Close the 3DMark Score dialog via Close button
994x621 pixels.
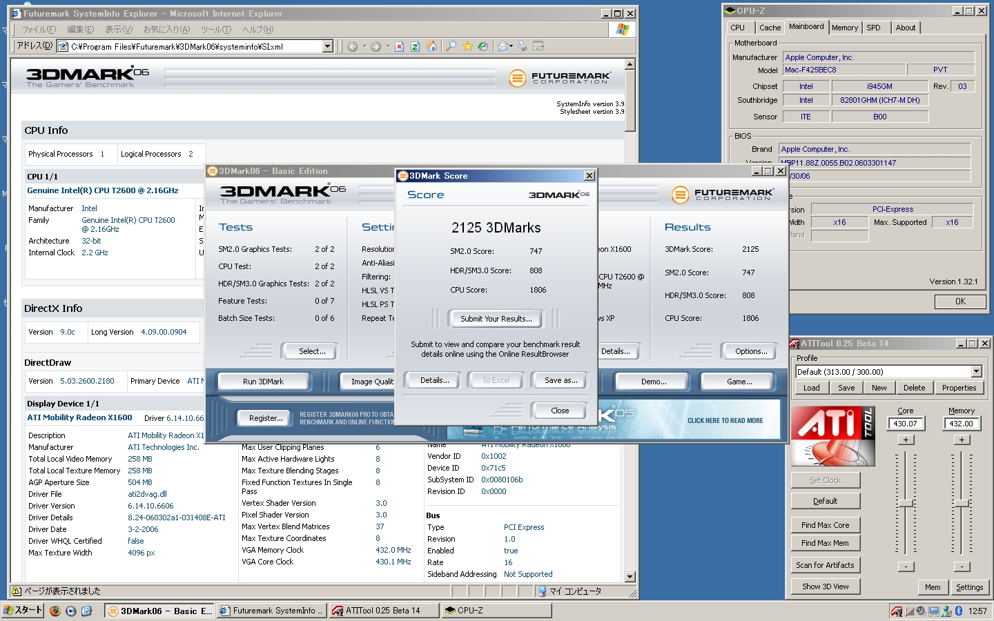pyautogui.click(x=560, y=411)
